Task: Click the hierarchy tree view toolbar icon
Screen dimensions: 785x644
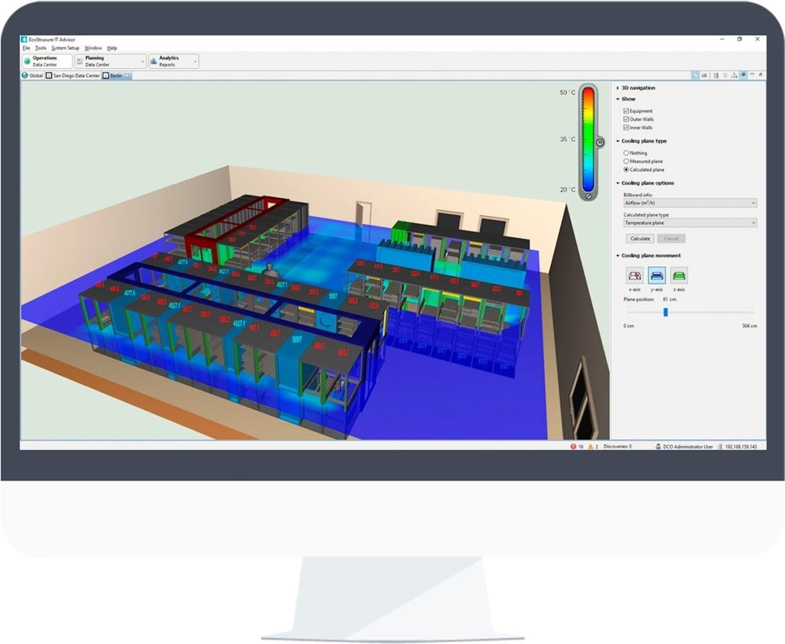Action: [x=734, y=76]
